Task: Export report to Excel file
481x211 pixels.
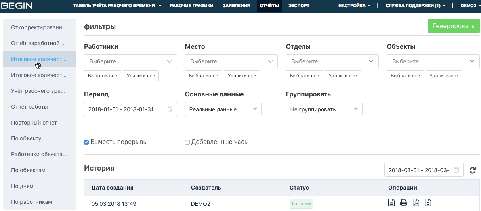Action: 428,203
